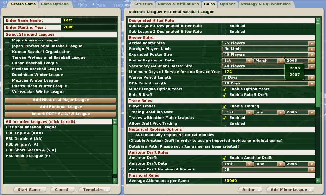
Task: Open the Active Roster Size dropdown
Action: [x=268, y=43]
